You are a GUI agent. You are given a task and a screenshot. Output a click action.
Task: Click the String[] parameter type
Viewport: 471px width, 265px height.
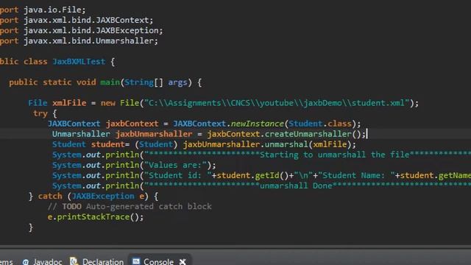click(144, 82)
